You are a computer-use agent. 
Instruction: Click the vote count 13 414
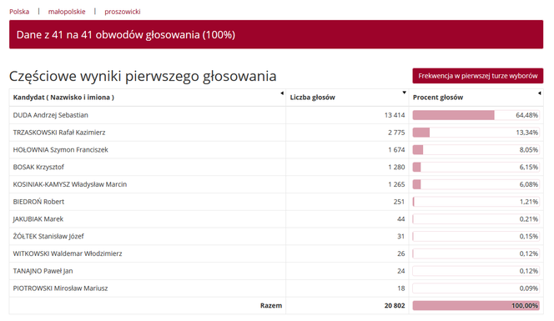point(395,115)
